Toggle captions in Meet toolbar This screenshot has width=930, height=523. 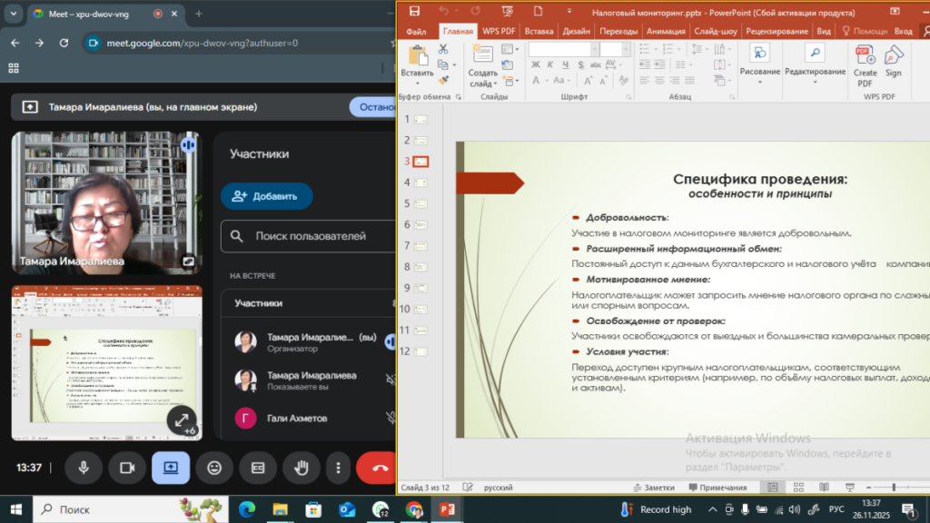[x=258, y=468]
